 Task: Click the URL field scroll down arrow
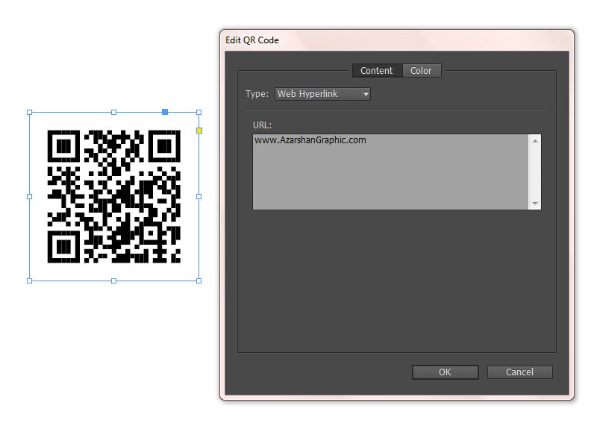[x=534, y=204]
